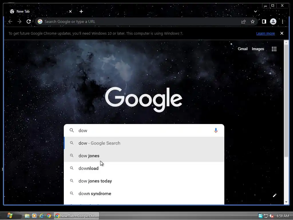Screen dimensions: 293x220
Task: Click the share page icon in address bar
Action: [243, 22]
